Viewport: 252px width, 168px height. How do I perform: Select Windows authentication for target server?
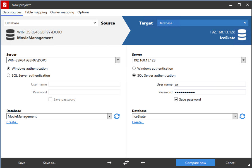134,68
